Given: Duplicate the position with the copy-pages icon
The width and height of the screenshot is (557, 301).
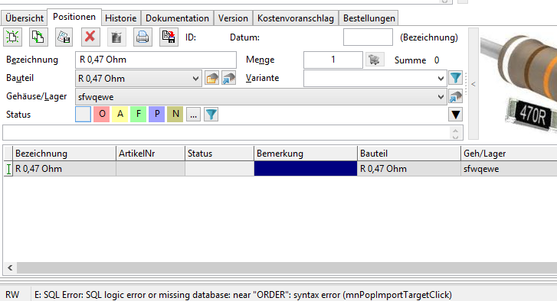Looking at the screenshot, I should tap(38, 37).
